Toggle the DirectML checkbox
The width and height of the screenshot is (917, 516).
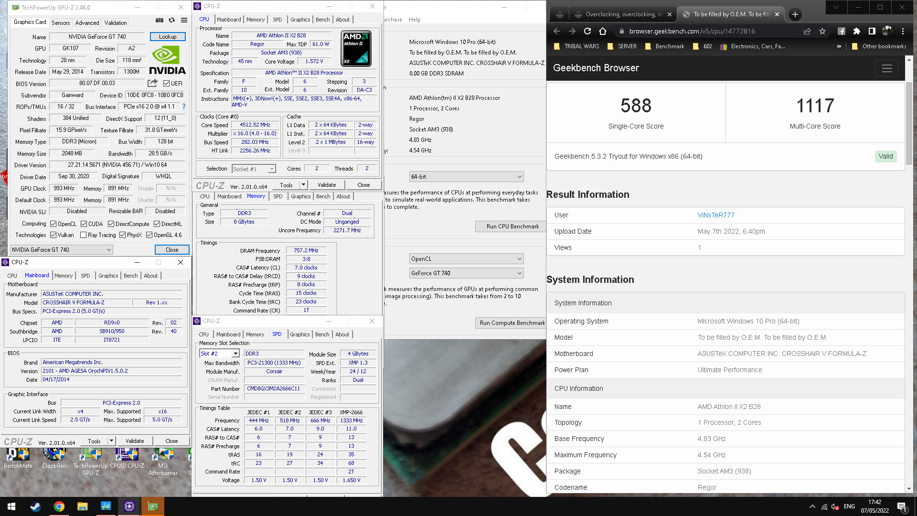coord(157,224)
